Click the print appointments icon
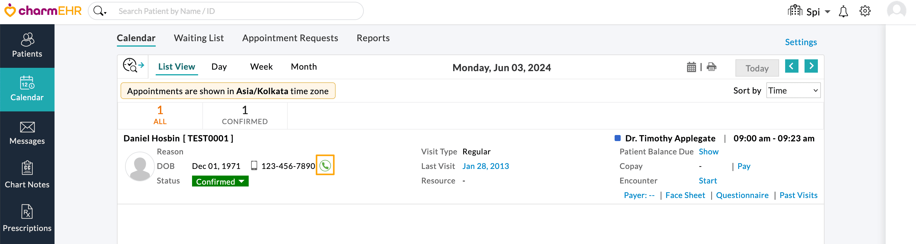 [711, 67]
